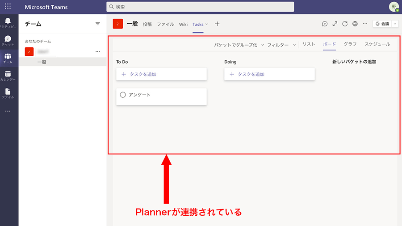This screenshot has height=226, width=402.
Task: Open more tab options ellipsis in header
Action: pos(365,24)
